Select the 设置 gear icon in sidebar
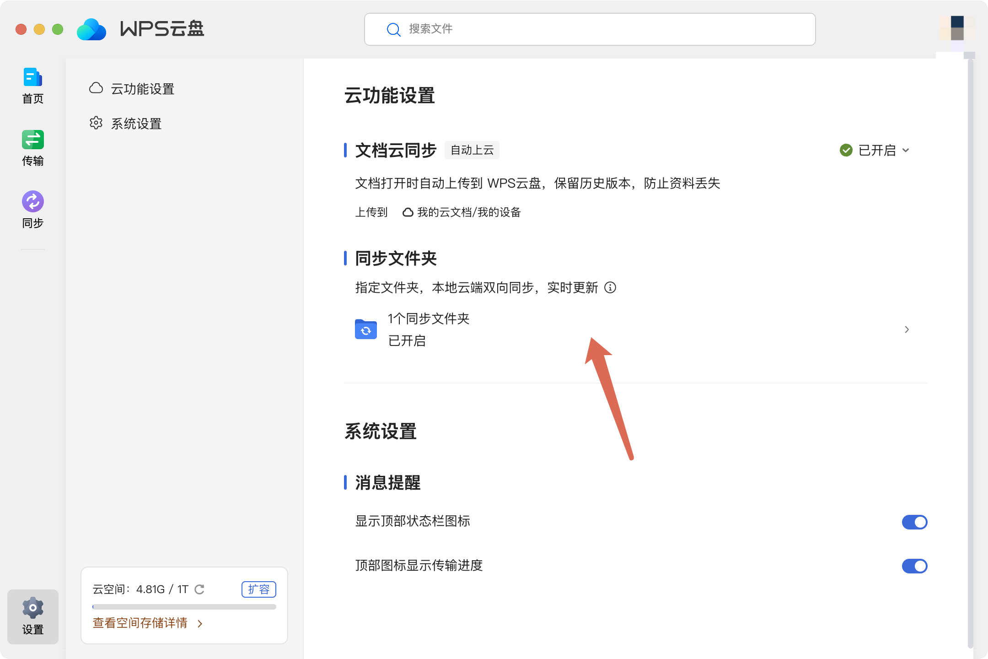The image size is (988, 659). 33,608
